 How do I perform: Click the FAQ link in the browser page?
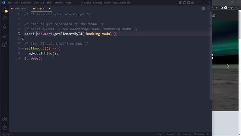click(x=214, y=16)
